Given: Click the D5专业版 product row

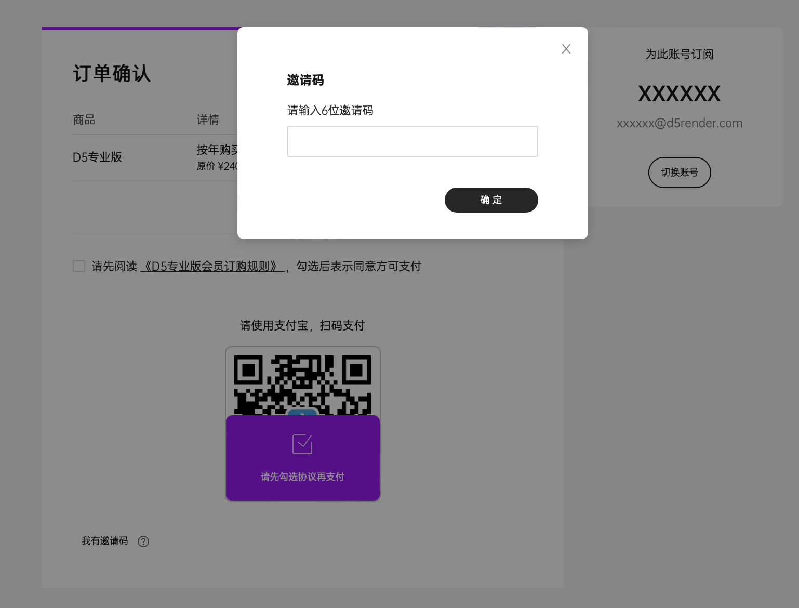Looking at the screenshot, I should click(x=98, y=157).
